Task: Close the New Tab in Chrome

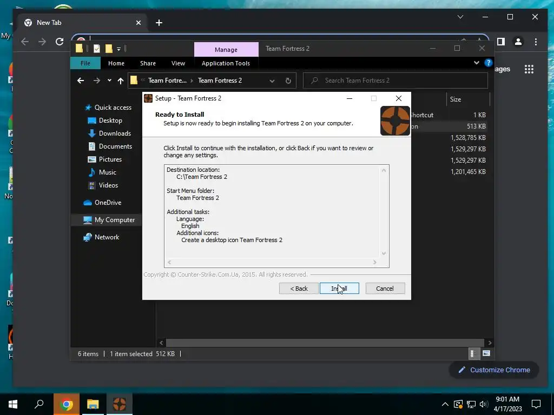Action: pyautogui.click(x=138, y=23)
